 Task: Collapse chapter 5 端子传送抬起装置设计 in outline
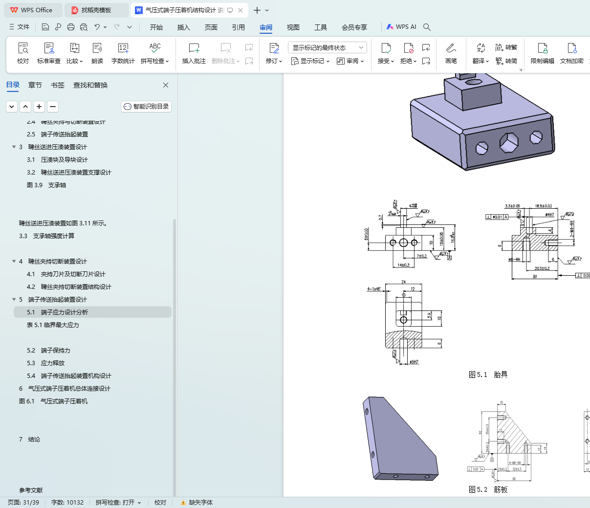click(14, 299)
